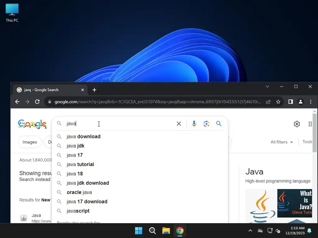Click the address bar URL
This screenshot has height=238, width=318.
point(157,102)
